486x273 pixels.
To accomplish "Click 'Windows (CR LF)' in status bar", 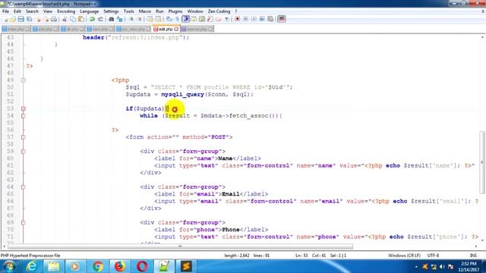I will pyautogui.click(x=404, y=256).
